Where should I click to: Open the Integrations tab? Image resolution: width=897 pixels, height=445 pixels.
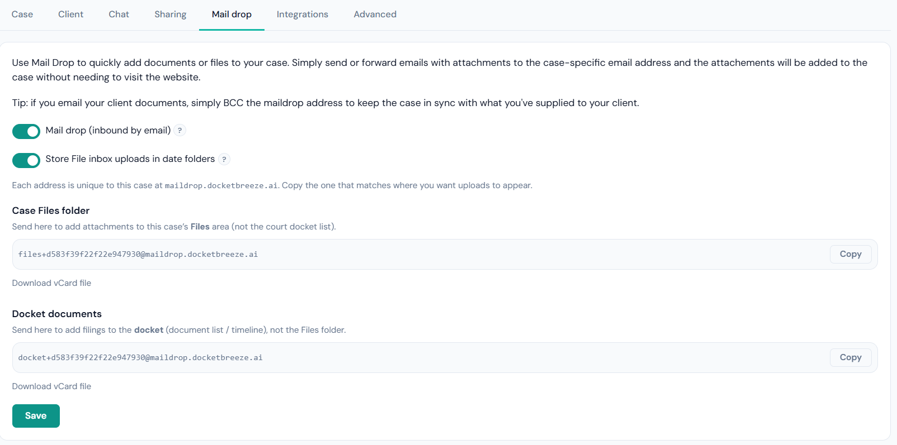303,15
